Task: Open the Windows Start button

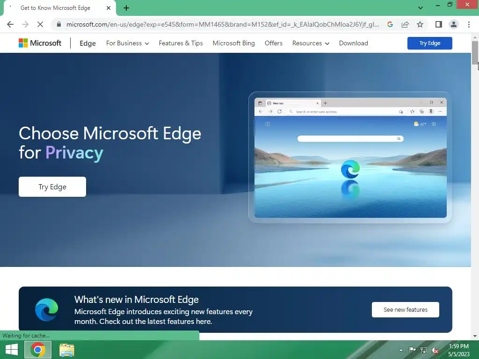Action: pos(12,350)
